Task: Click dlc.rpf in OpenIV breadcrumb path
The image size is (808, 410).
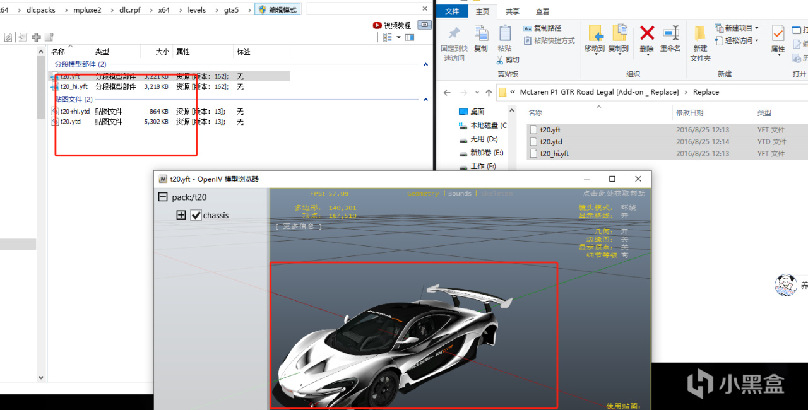Action: tap(129, 10)
